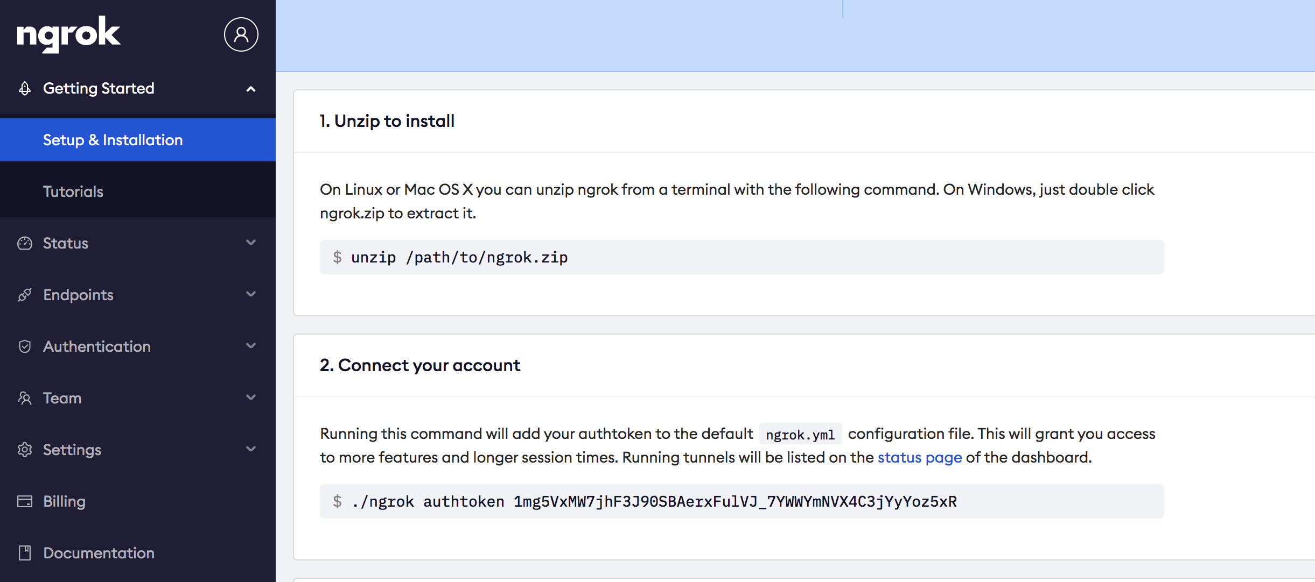The image size is (1315, 582).
Task: Open the Documentation page
Action: pos(99,553)
